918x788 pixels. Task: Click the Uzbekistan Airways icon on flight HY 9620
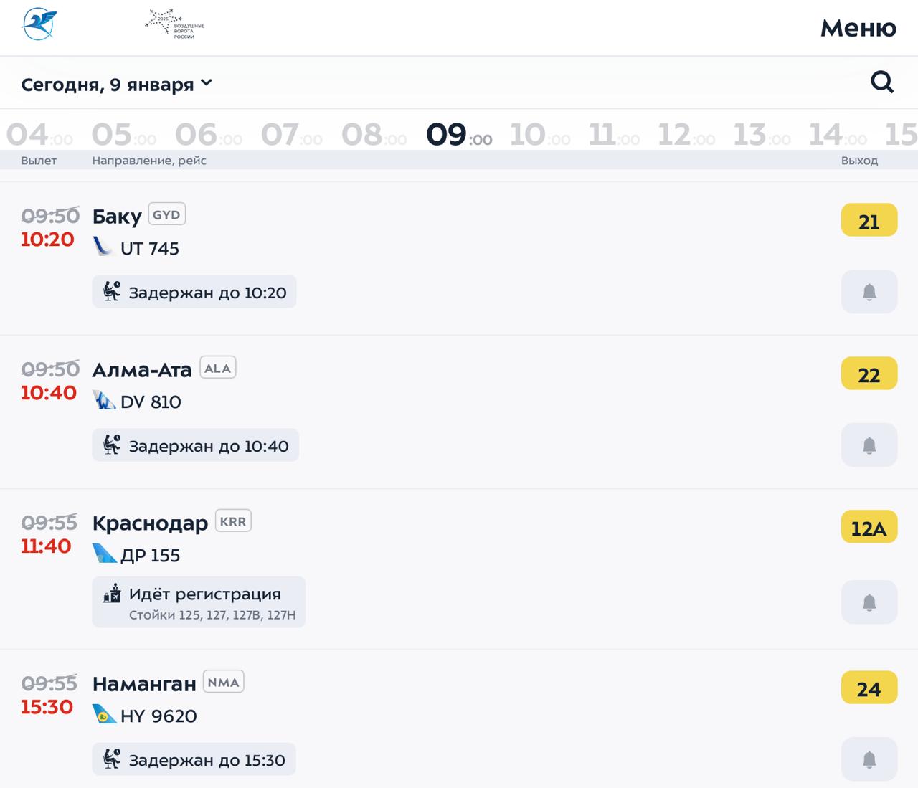point(105,714)
